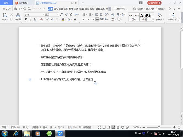This screenshot has width=183, height=137.
Task: Click the superscript X² icon
Action: (47, 19)
